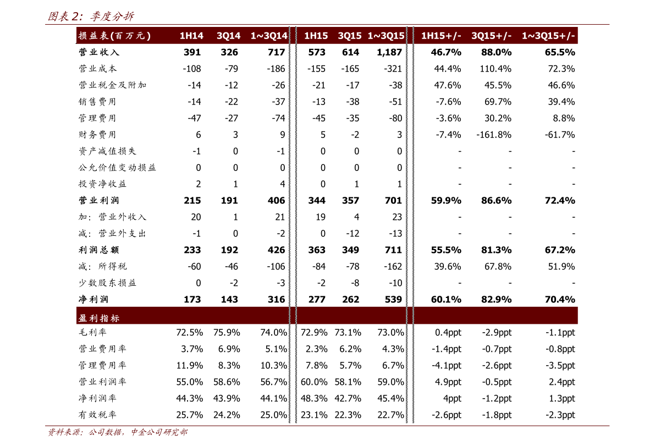655x448 pixels.
Task: Click the dotted divider after 1~3Q15 column
Action: tap(410, 220)
